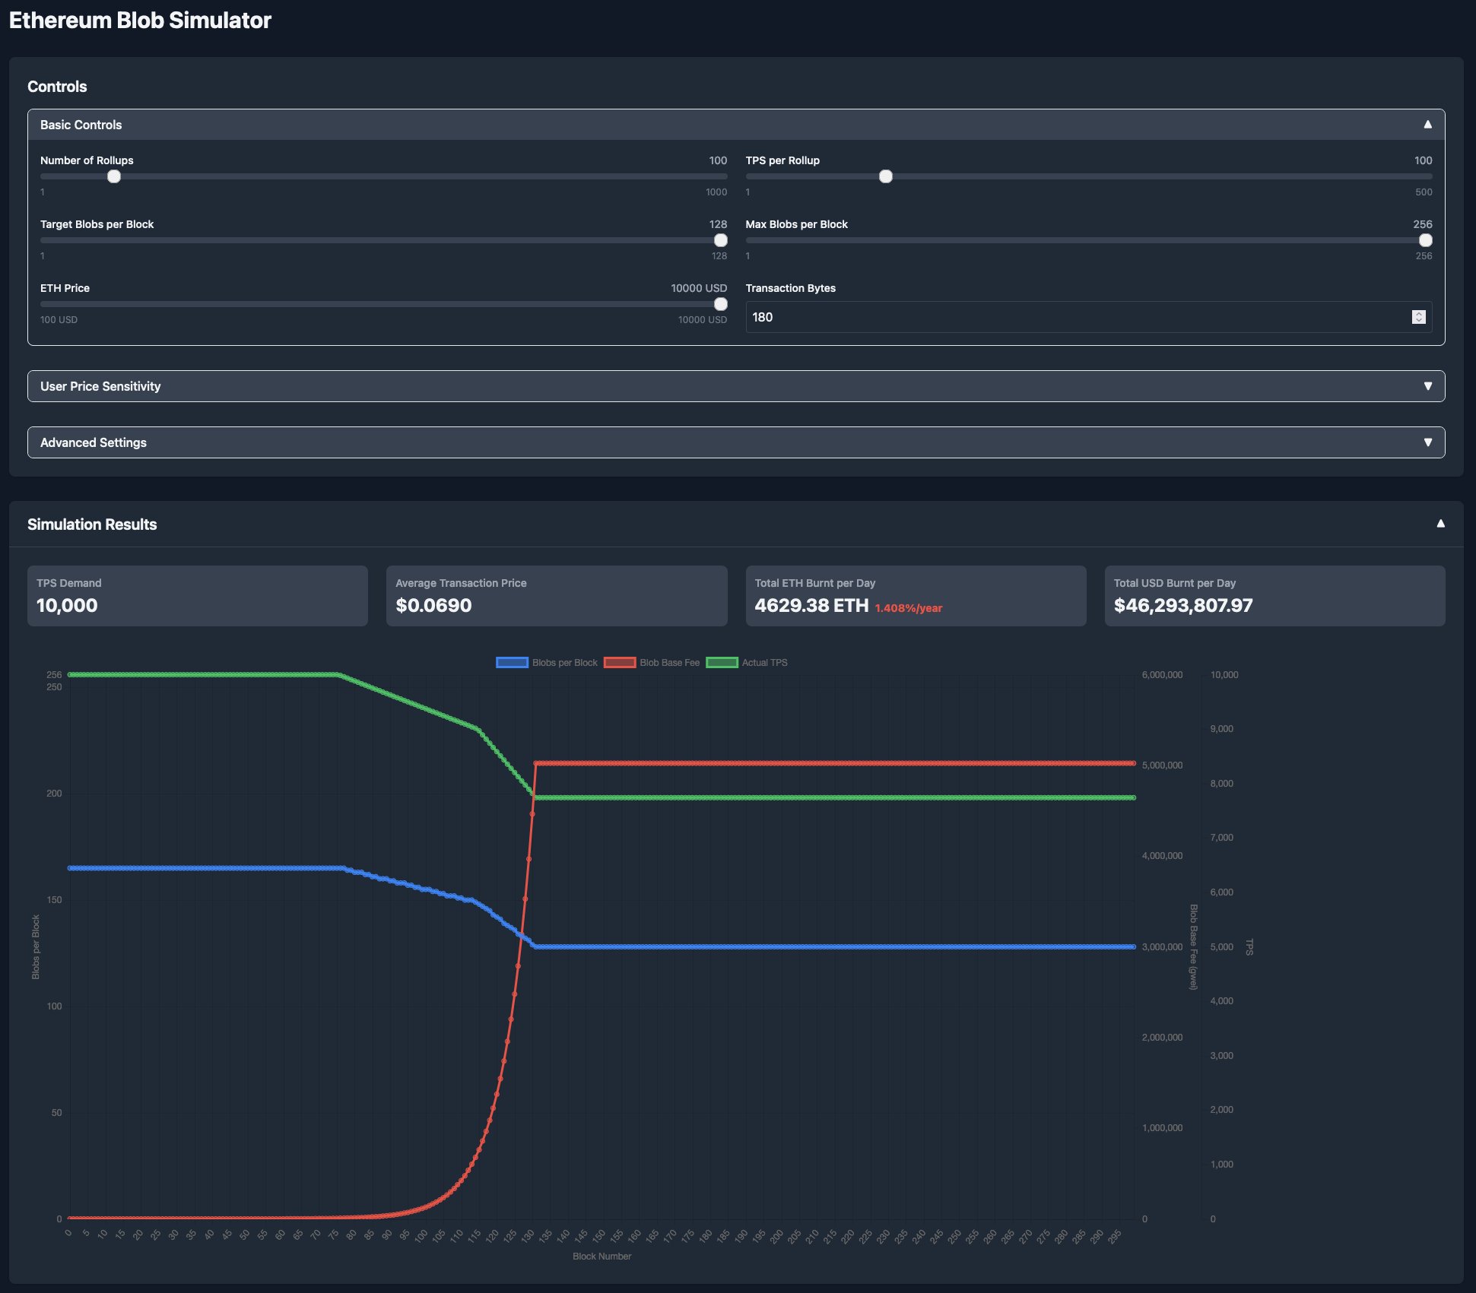Screen dimensions: 1476x1293
Task: Click the 4629.38 ETH burnt value
Action: pos(811,605)
